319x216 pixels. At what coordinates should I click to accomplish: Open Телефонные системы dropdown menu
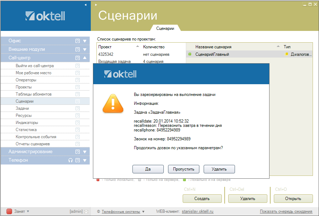tap(143, 212)
